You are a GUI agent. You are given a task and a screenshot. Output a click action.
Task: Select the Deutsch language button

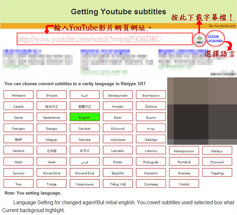[85, 128]
